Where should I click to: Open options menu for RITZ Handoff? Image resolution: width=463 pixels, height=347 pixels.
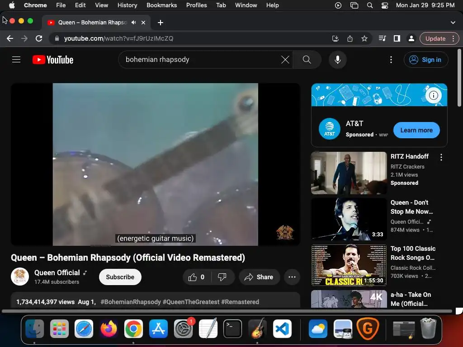(x=441, y=157)
